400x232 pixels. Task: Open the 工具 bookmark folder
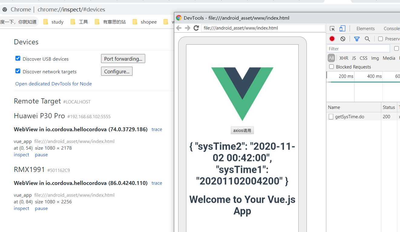pos(79,22)
